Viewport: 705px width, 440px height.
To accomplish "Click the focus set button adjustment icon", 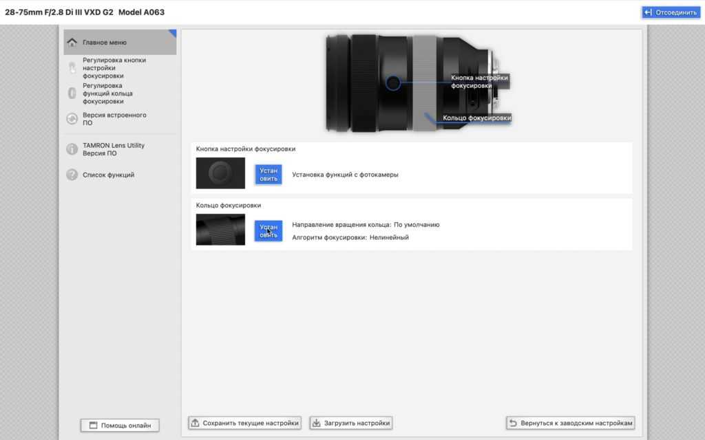I will pos(72,67).
